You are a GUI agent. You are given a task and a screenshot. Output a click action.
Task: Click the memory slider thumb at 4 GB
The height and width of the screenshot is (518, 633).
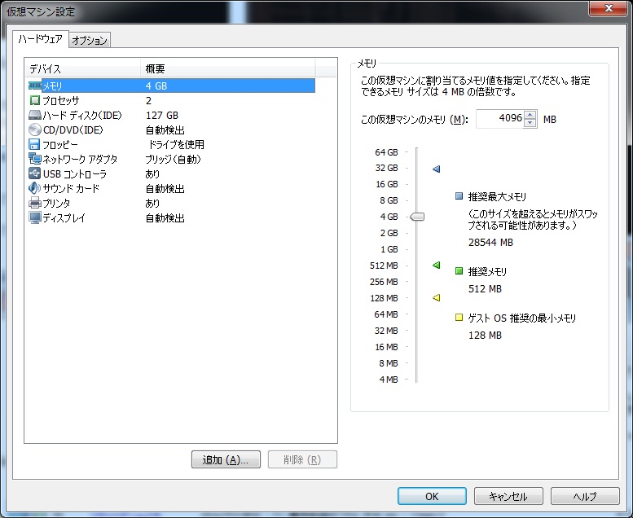(417, 217)
